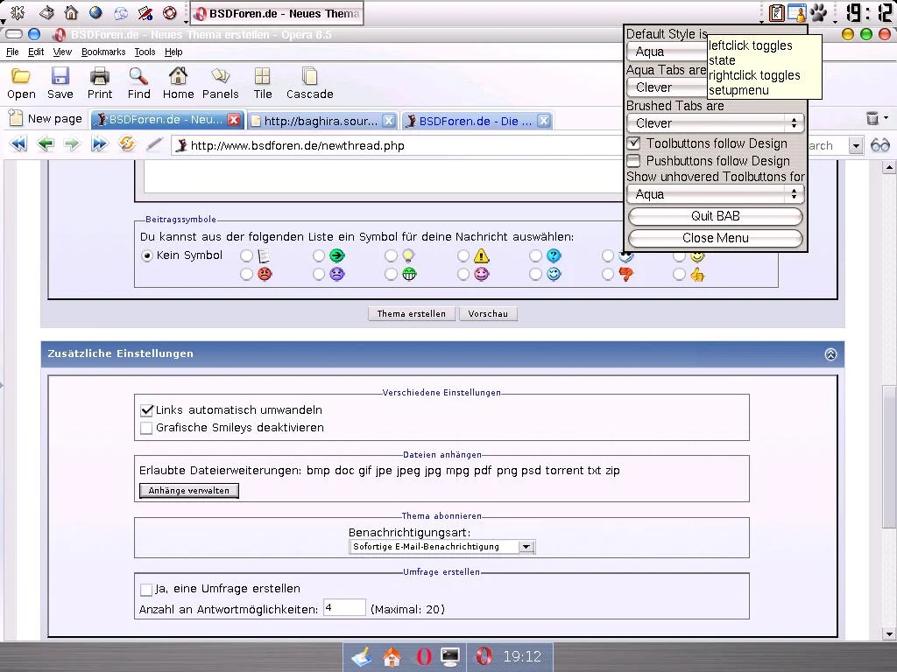
Task: Select the 'Kein Symbol' radio button
Action: pos(147,255)
